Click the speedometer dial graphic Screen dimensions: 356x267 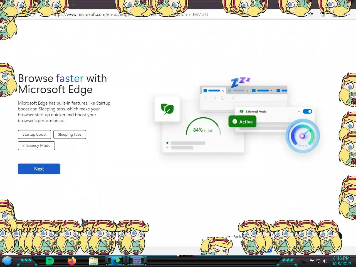point(303,136)
